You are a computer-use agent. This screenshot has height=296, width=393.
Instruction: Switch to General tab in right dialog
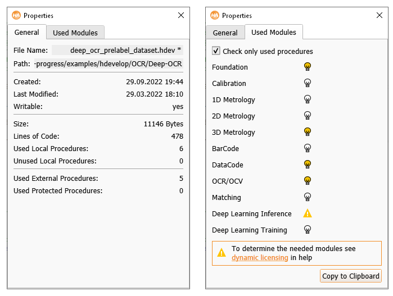pyautogui.click(x=225, y=33)
